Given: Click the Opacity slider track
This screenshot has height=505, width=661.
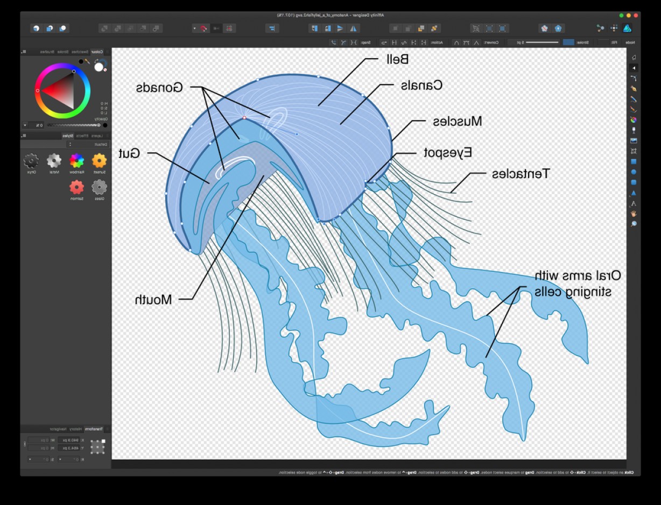Looking at the screenshot, I should click(74, 125).
